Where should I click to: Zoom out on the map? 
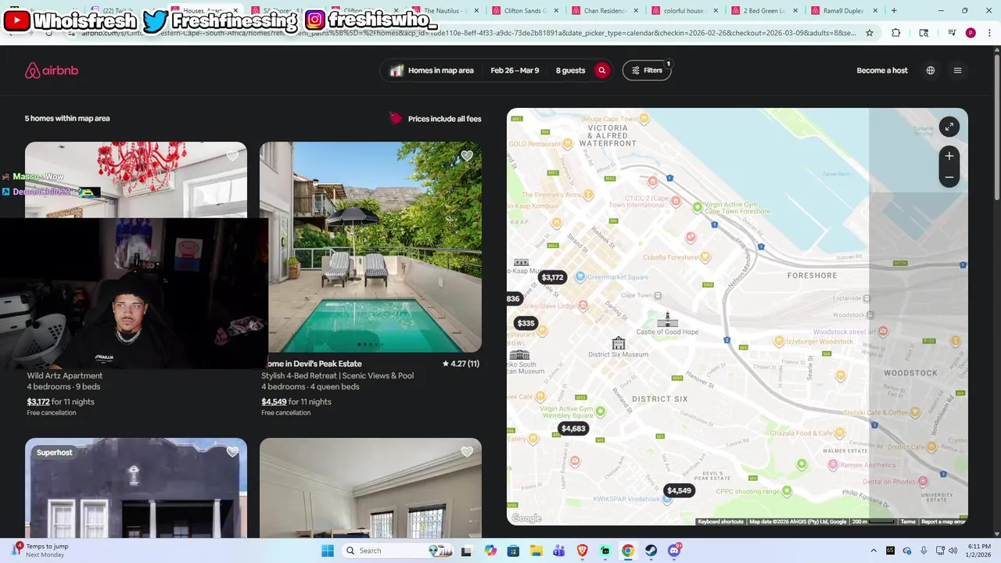(x=949, y=177)
